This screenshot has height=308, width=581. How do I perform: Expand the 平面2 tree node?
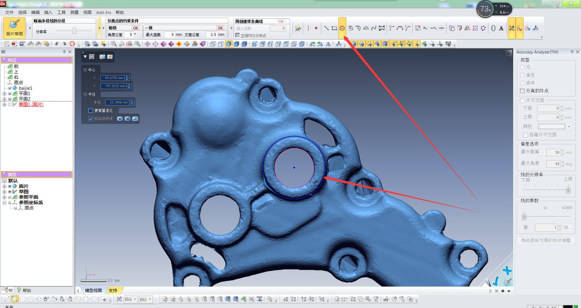(4, 99)
